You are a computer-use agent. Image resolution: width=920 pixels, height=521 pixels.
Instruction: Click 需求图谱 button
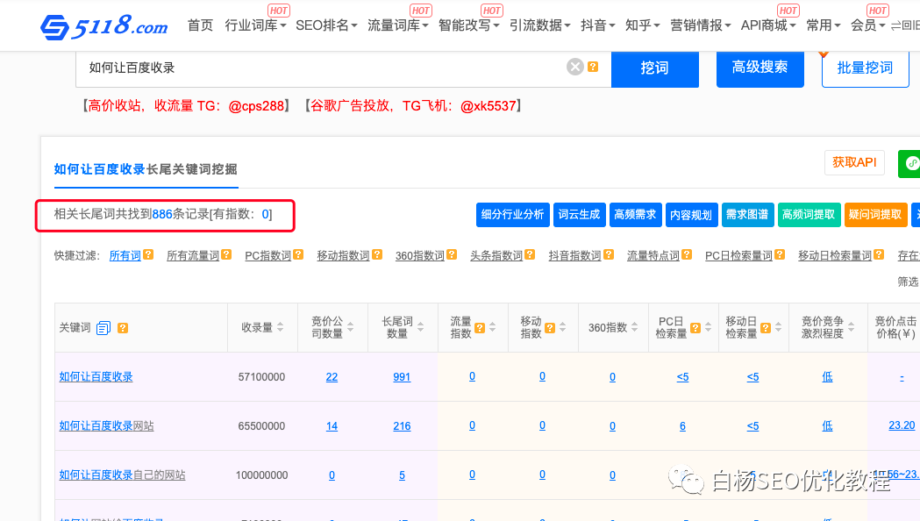pyautogui.click(x=747, y=215)
